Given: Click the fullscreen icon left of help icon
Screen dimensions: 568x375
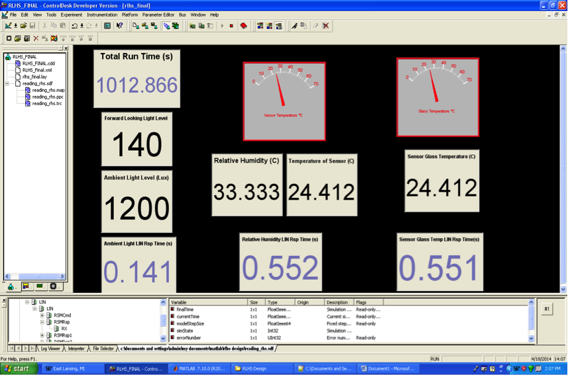Looking at the screenshot, I should [x=107, y=26].
